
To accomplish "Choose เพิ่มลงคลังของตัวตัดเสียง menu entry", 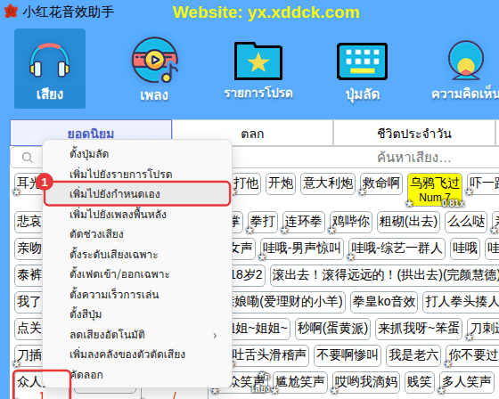I will [137, 354].
